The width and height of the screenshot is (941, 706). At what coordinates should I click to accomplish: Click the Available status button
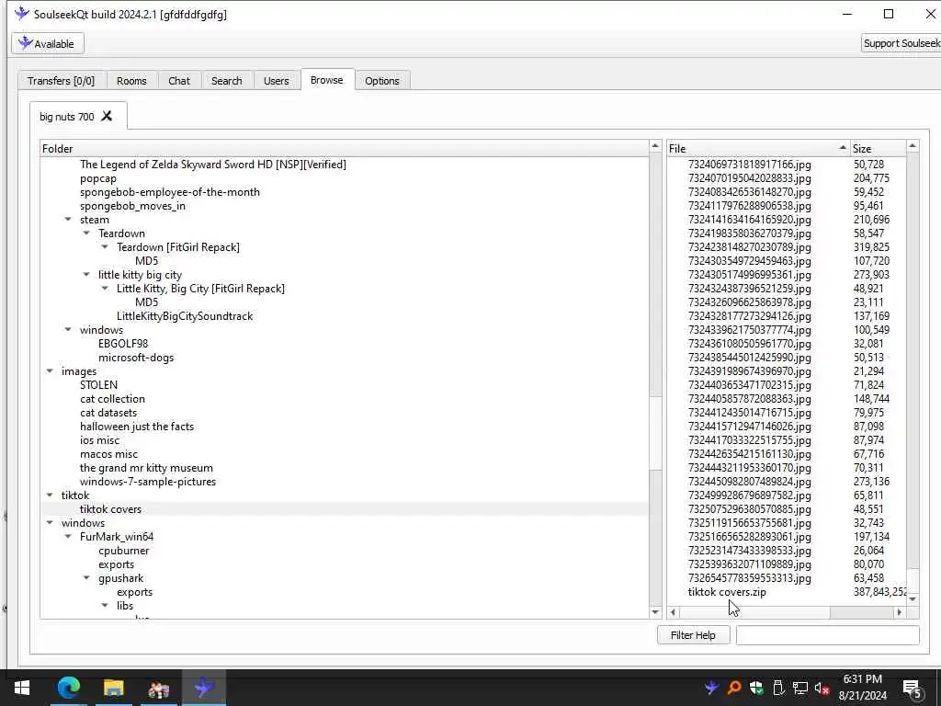coord(48,44)
